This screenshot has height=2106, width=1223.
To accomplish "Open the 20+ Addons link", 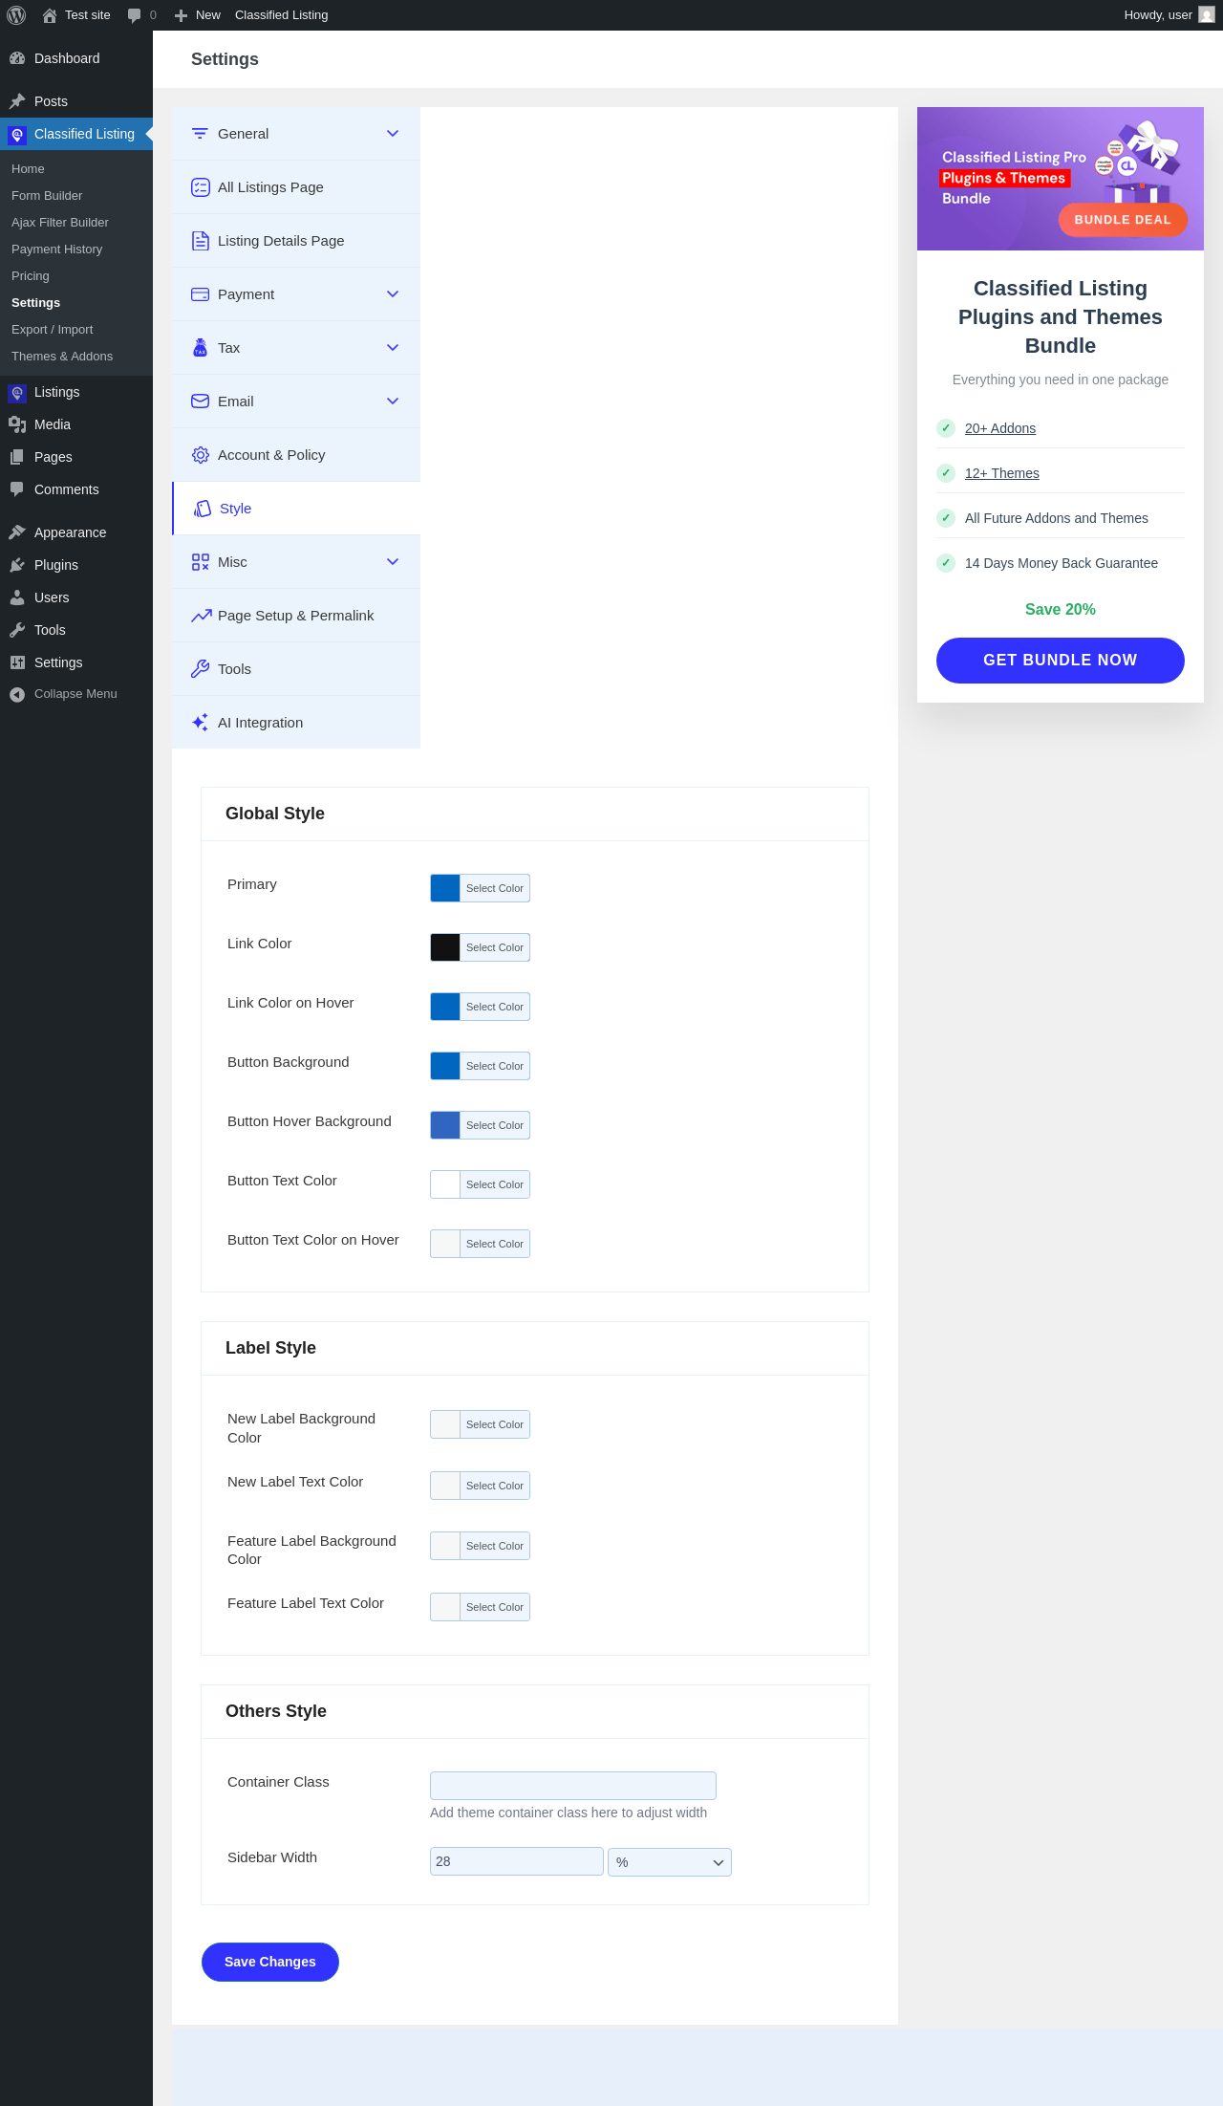I will point(1000,428).
